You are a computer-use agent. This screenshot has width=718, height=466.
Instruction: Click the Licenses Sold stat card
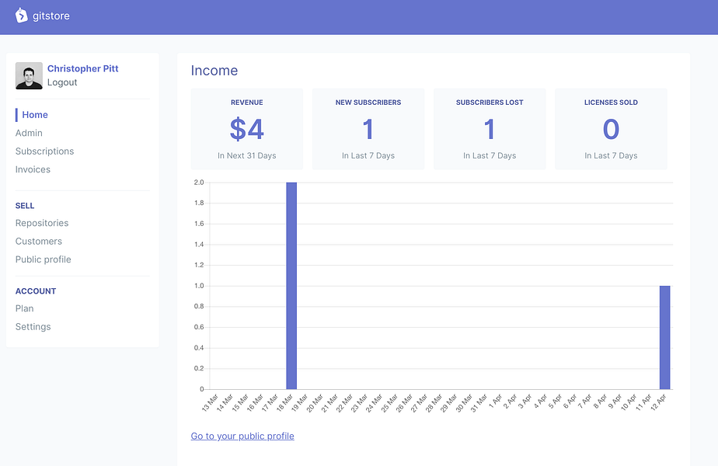point(611,129)
